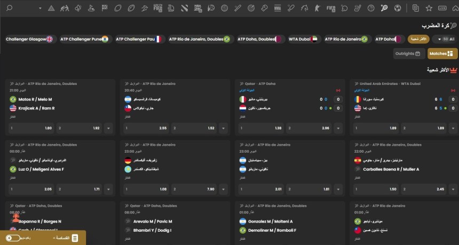
Task: Select the snooker/pool triangle sport icon
Action: [x=51, y=8]
